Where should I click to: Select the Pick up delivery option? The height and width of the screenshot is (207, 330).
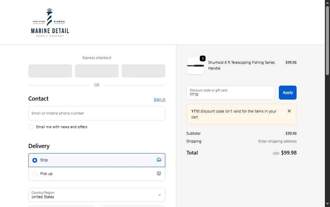click(97, 174)
